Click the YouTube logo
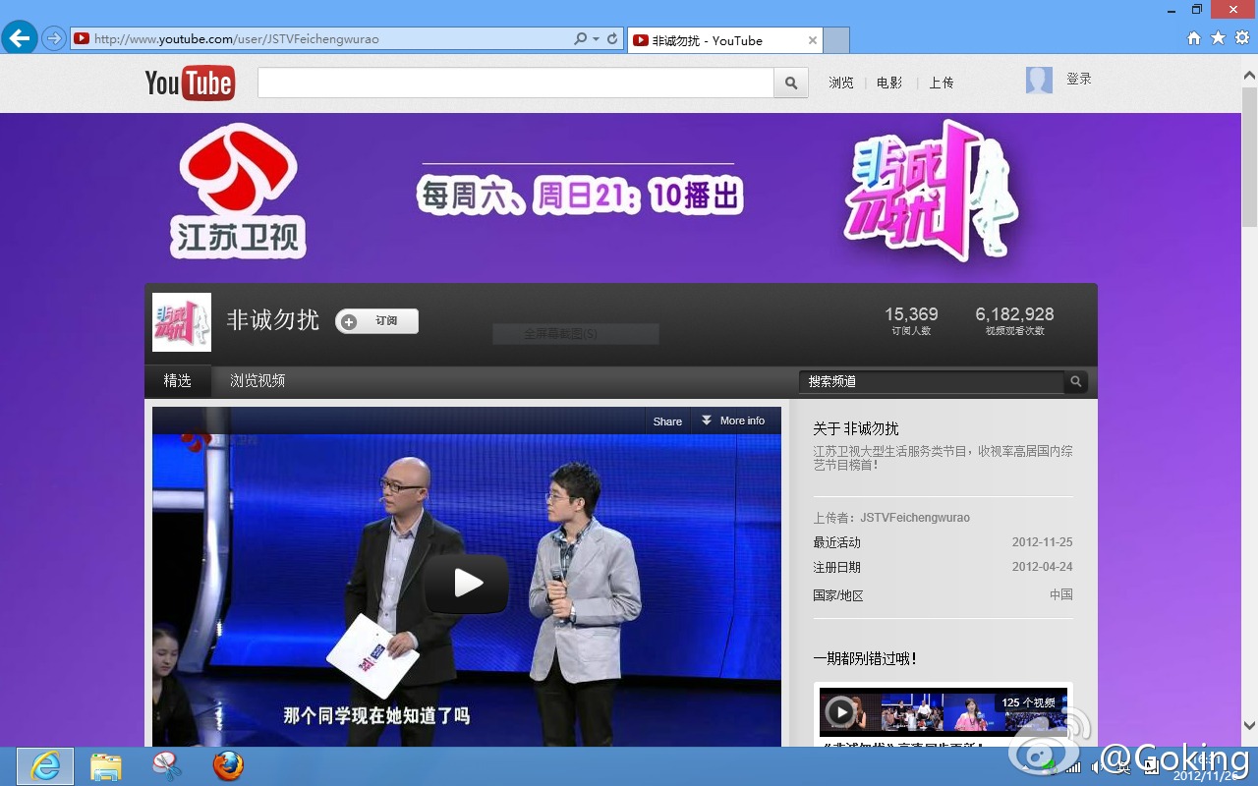The image size is (1258, 786). click(189, 84)
